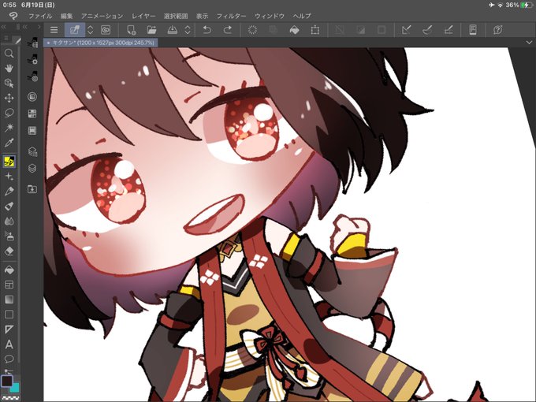Open Clip Studio spiral launcher
This screenshot has width=536, height=402.
pos(106,30)
